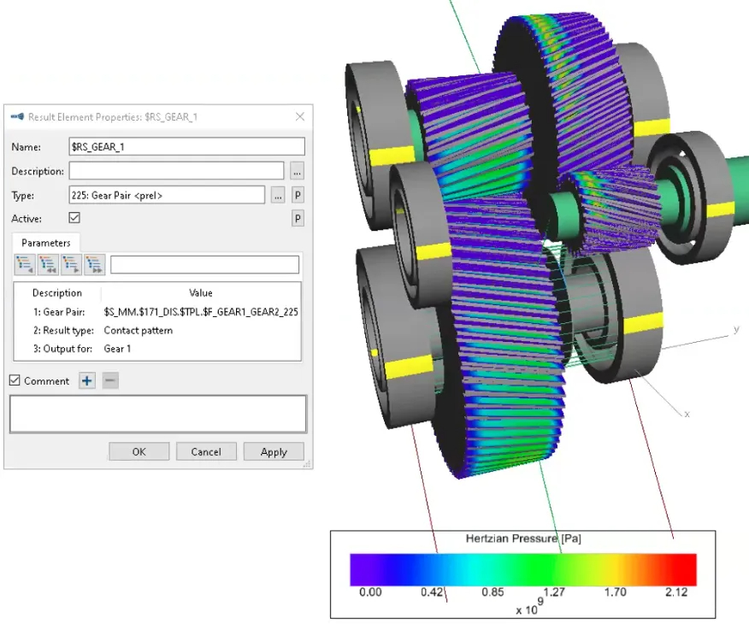Click the Hertzian Pressure color scale bar
Viewport: 749px width, 624px height.
coord(522,568)
